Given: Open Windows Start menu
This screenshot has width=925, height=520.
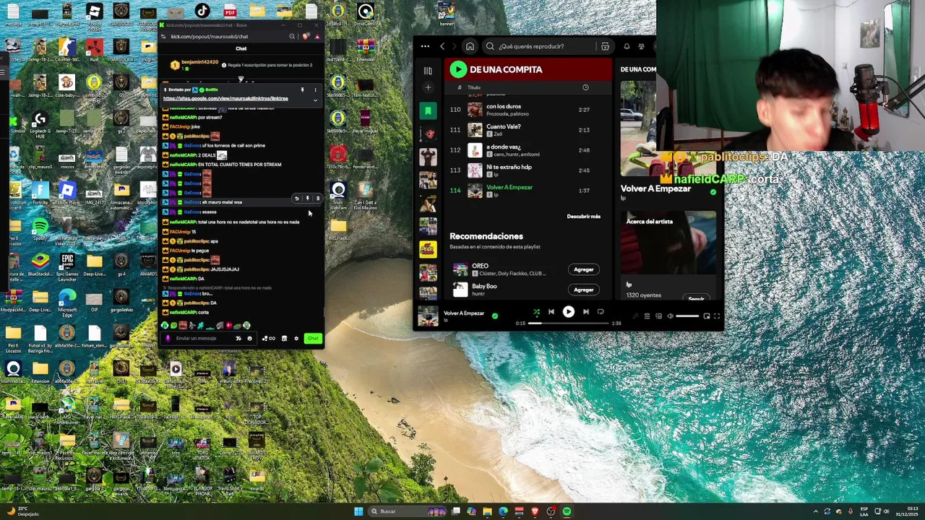Looking at the screenshot, I should 358,511.
